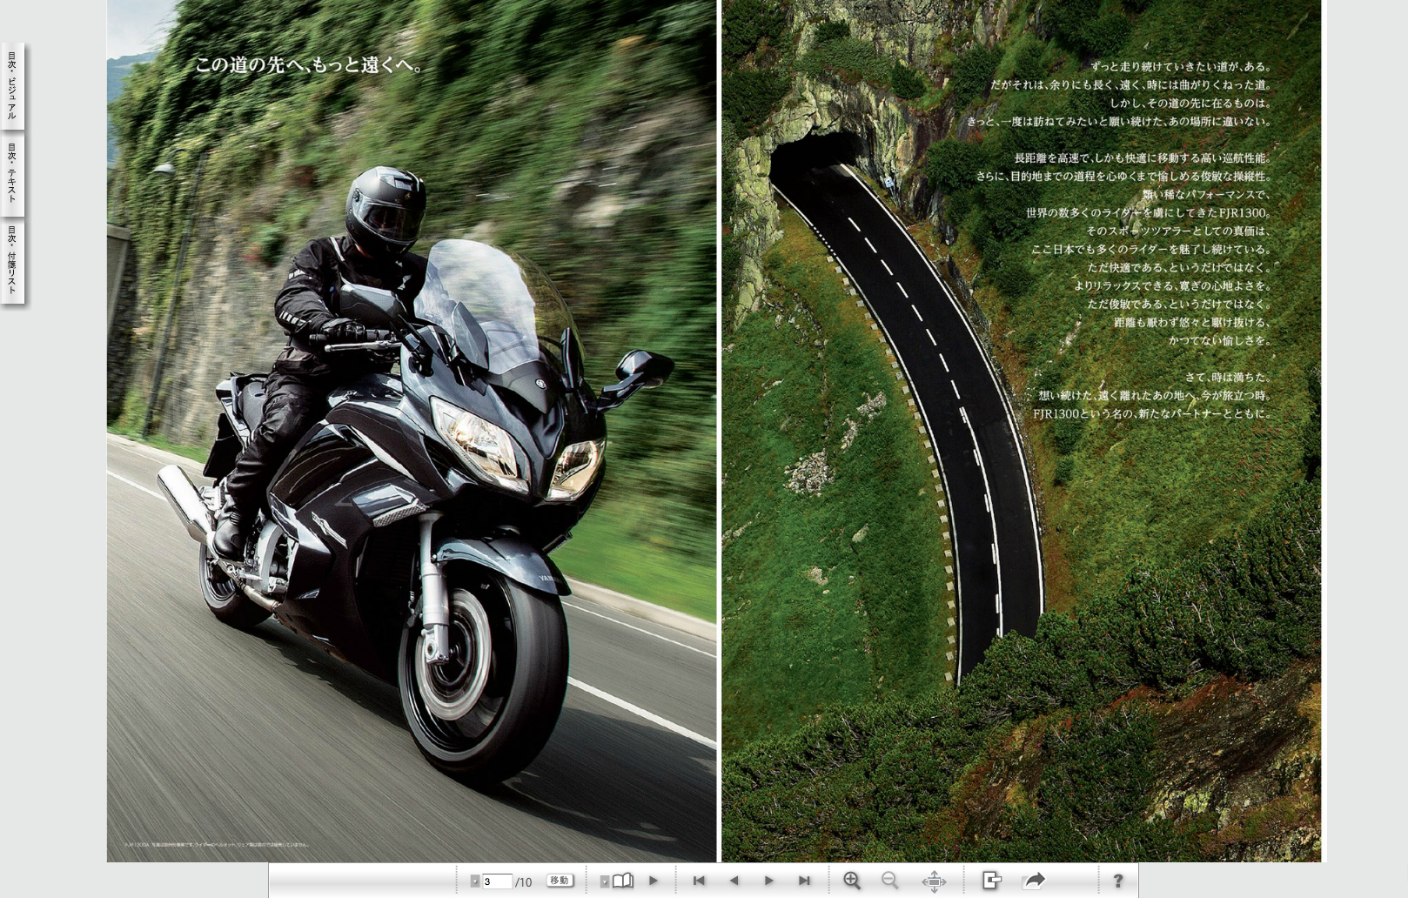Viewport: 1408px width, 898px height.
Task: Open the page number dropdown arrow
Action: [x=475, y=881]
